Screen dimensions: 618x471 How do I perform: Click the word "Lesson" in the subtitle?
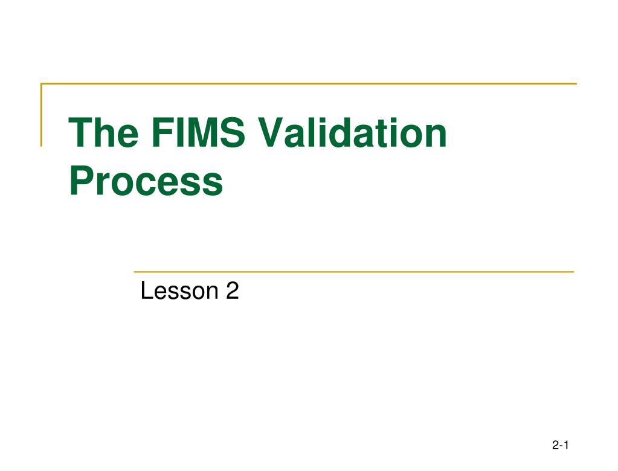pyautogui.click(x=179, y=290)
